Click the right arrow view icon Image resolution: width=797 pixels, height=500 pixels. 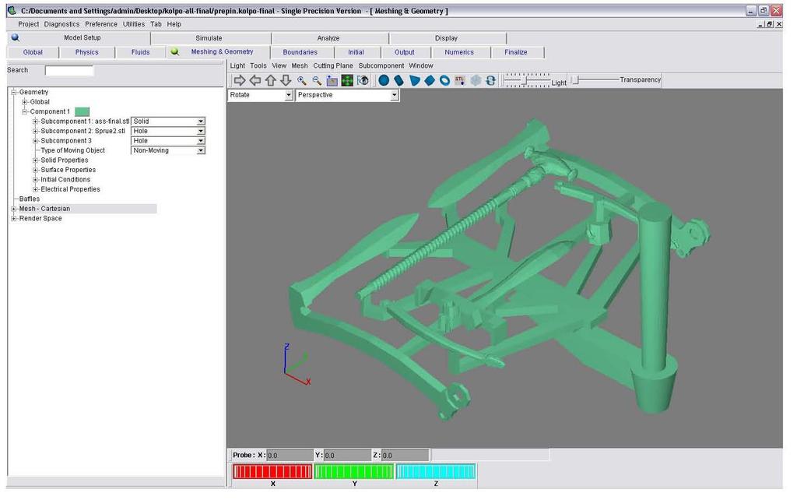[x=240, y=80]
